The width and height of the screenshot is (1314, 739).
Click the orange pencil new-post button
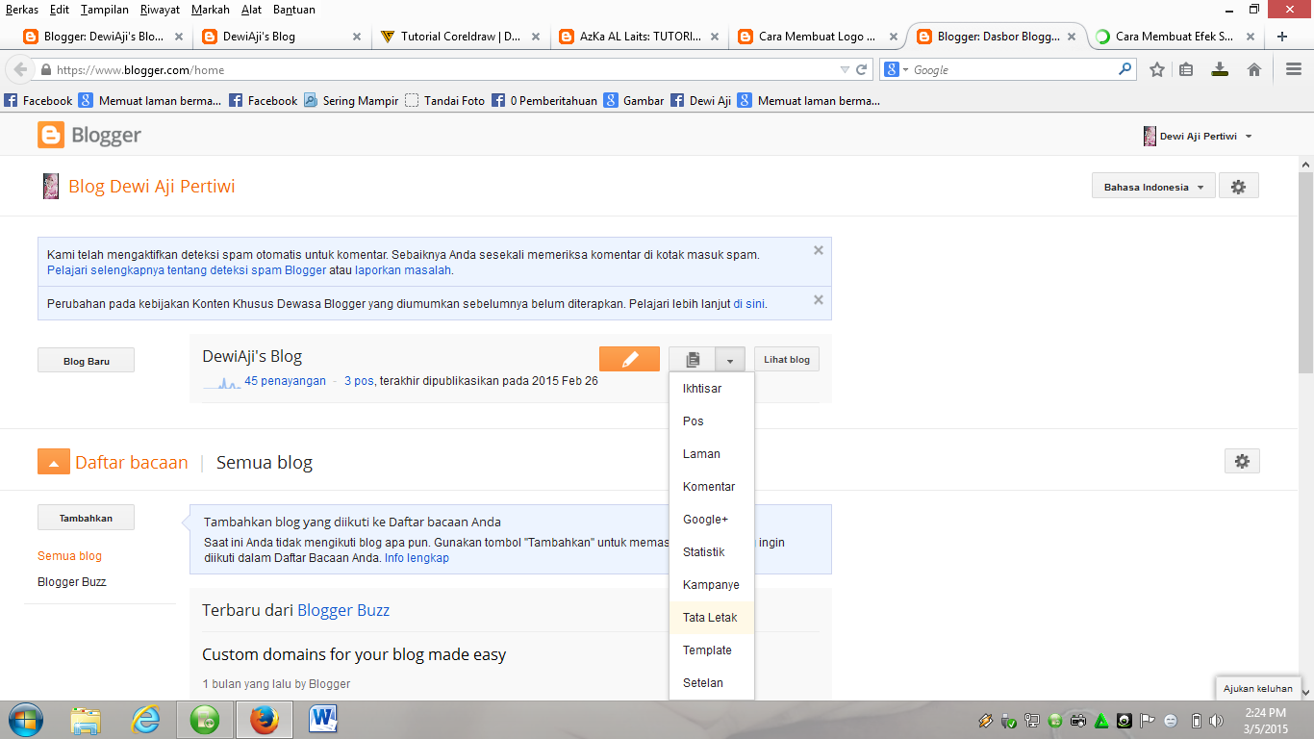pos(629,359)
